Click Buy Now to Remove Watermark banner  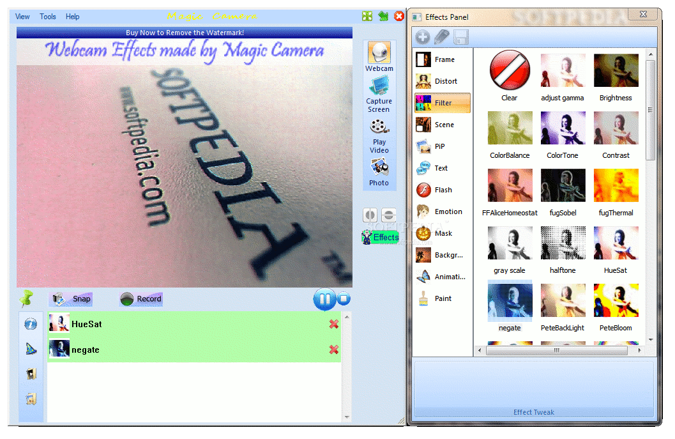(x=185, y=33)
